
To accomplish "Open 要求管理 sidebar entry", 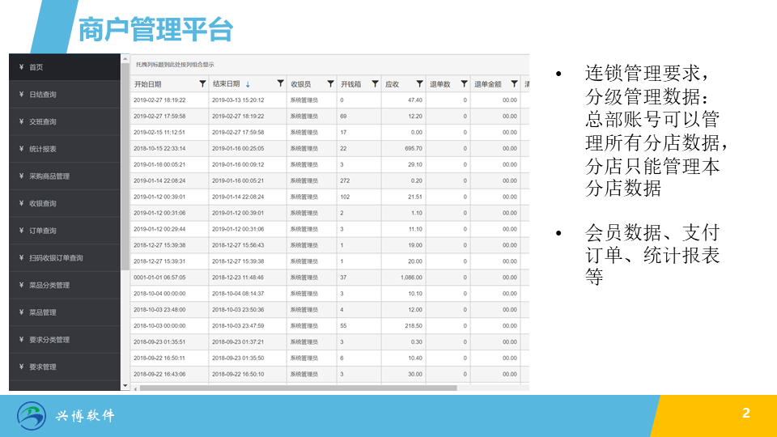I will [65, 367].
